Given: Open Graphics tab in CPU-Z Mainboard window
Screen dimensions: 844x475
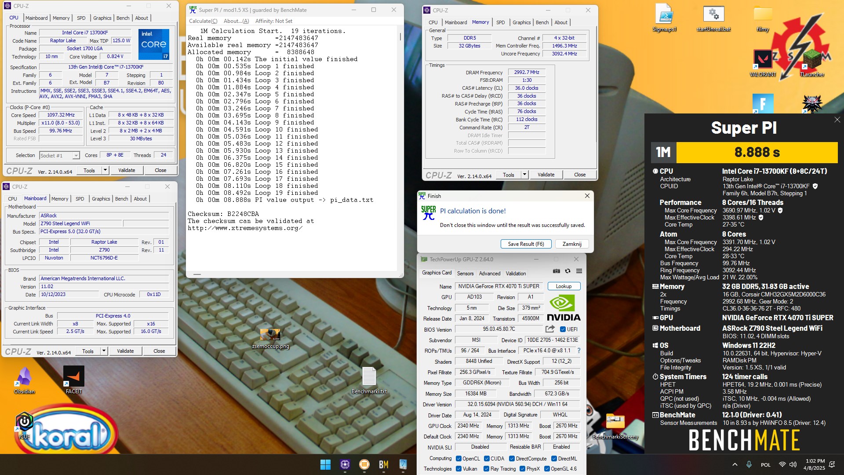Looking at the screenshot, I should pos(101,199).
